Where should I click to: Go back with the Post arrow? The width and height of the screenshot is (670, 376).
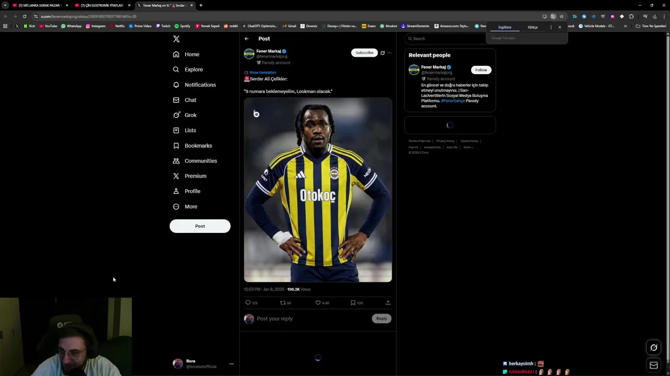coord(247,39)
